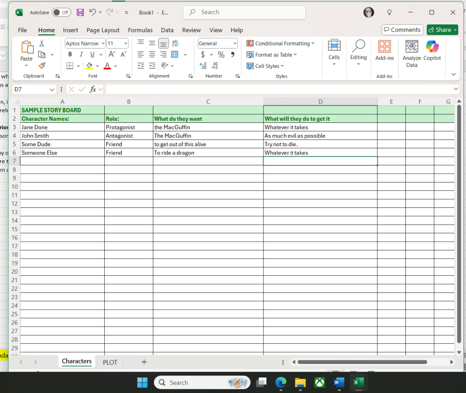Click the Cut scissors icon
This screenshot has height=393, width=466.
click(42, 44)
